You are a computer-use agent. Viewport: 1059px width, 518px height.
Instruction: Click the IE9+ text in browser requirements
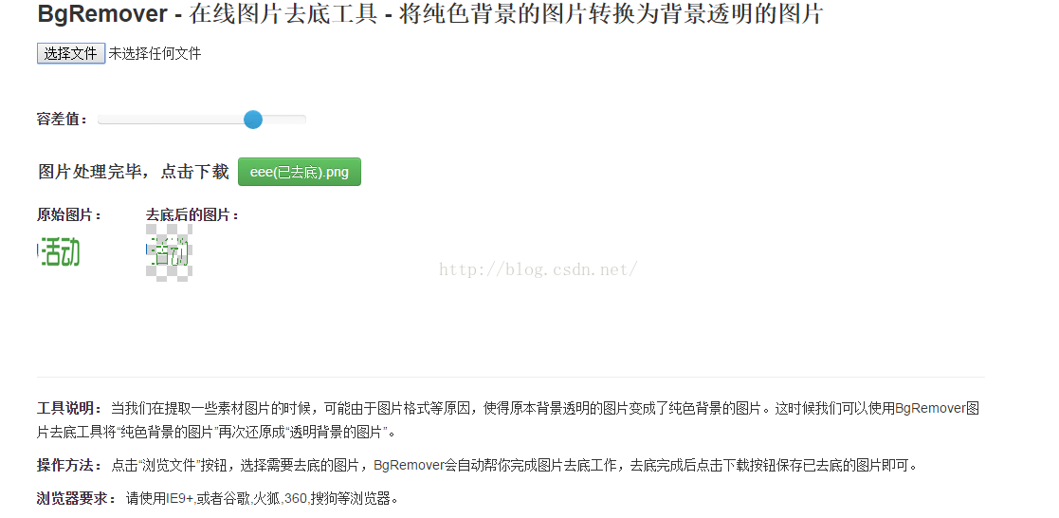pos(179,499)
